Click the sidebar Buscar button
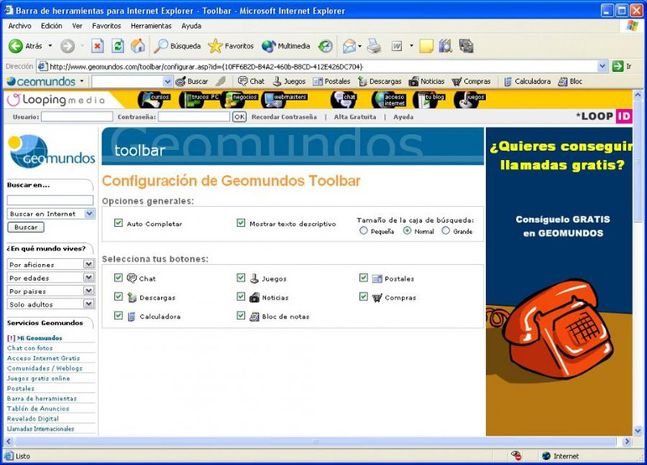Viewport: 647px width, 465px height. 26,228
